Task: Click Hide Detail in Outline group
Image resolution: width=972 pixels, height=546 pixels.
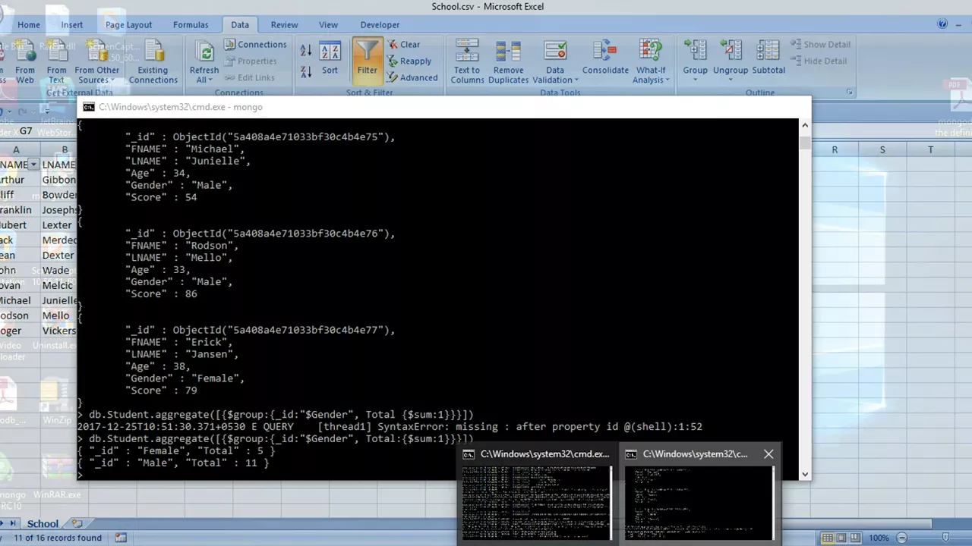Action: click(x=819, y=61)
